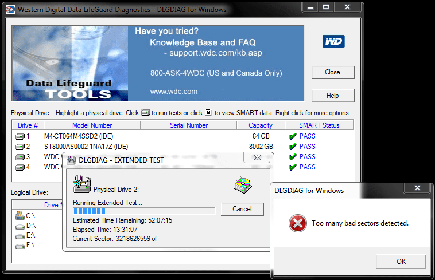The image size is (435, 280).
Task: Click the Too many bad sectors message
Action: pos(360,223)
